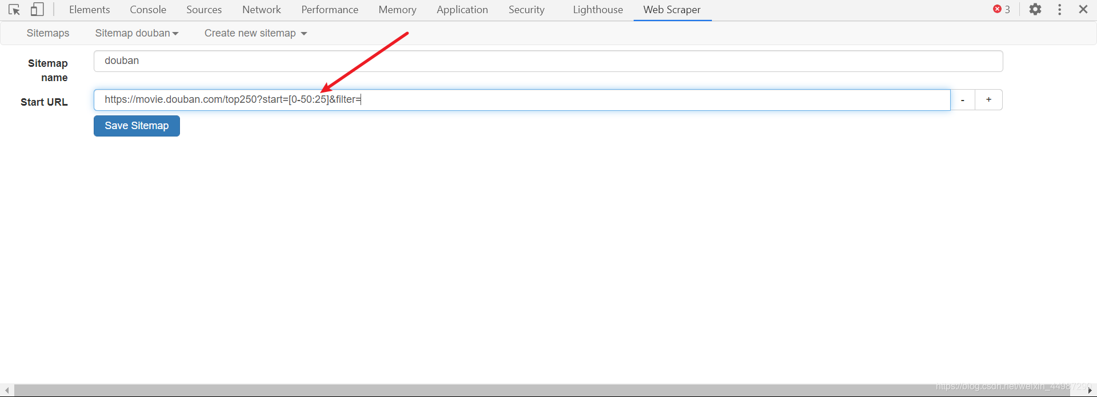This screenshot has height=397, width=1097.
Task: Click the horizontal scrollbar right arrow
Action: pos(1090,390)
